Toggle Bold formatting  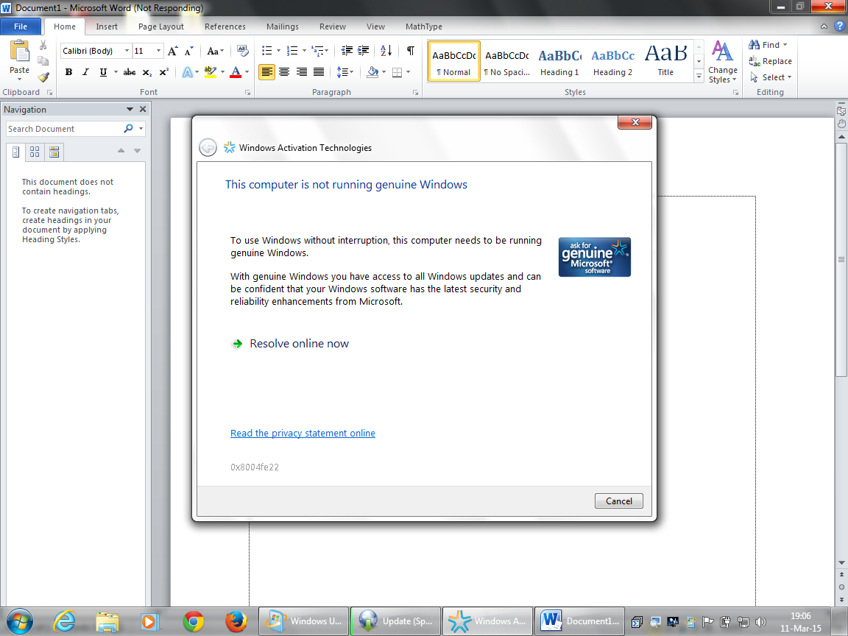[x=68, y=72]
